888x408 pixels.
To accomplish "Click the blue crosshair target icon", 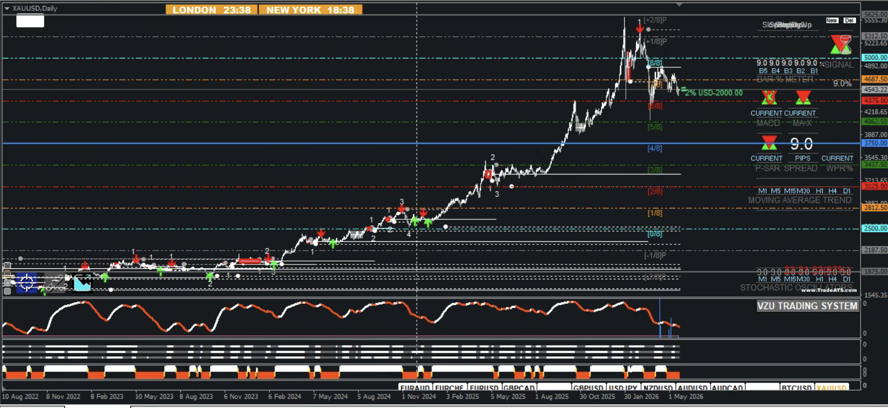I will pyautogui.click(x=27, y=283).
